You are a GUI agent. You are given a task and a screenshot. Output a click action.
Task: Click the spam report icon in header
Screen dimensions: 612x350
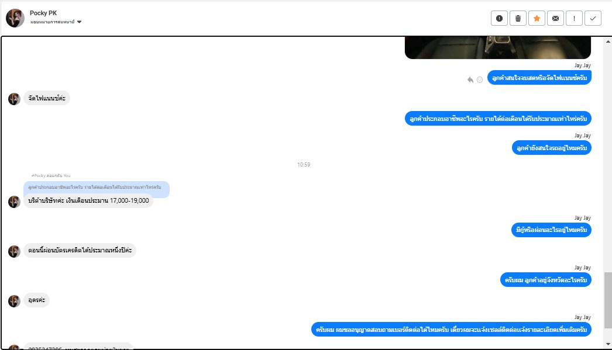(499, 18)
